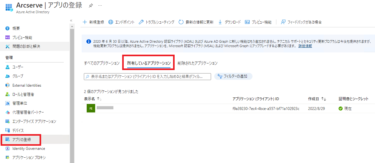
Task: Click the funnel icon on filter button
Action: pyautogui.click(x=220, y=76)
